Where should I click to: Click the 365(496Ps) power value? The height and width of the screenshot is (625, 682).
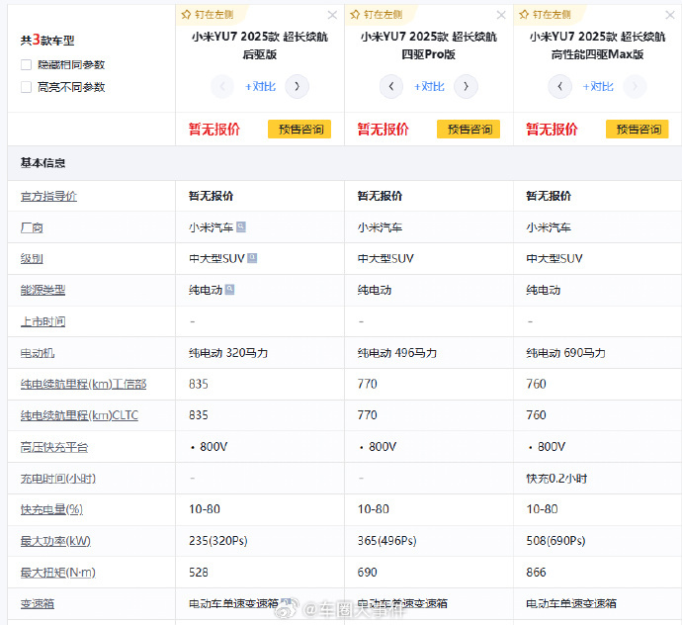tap(386, 541)
